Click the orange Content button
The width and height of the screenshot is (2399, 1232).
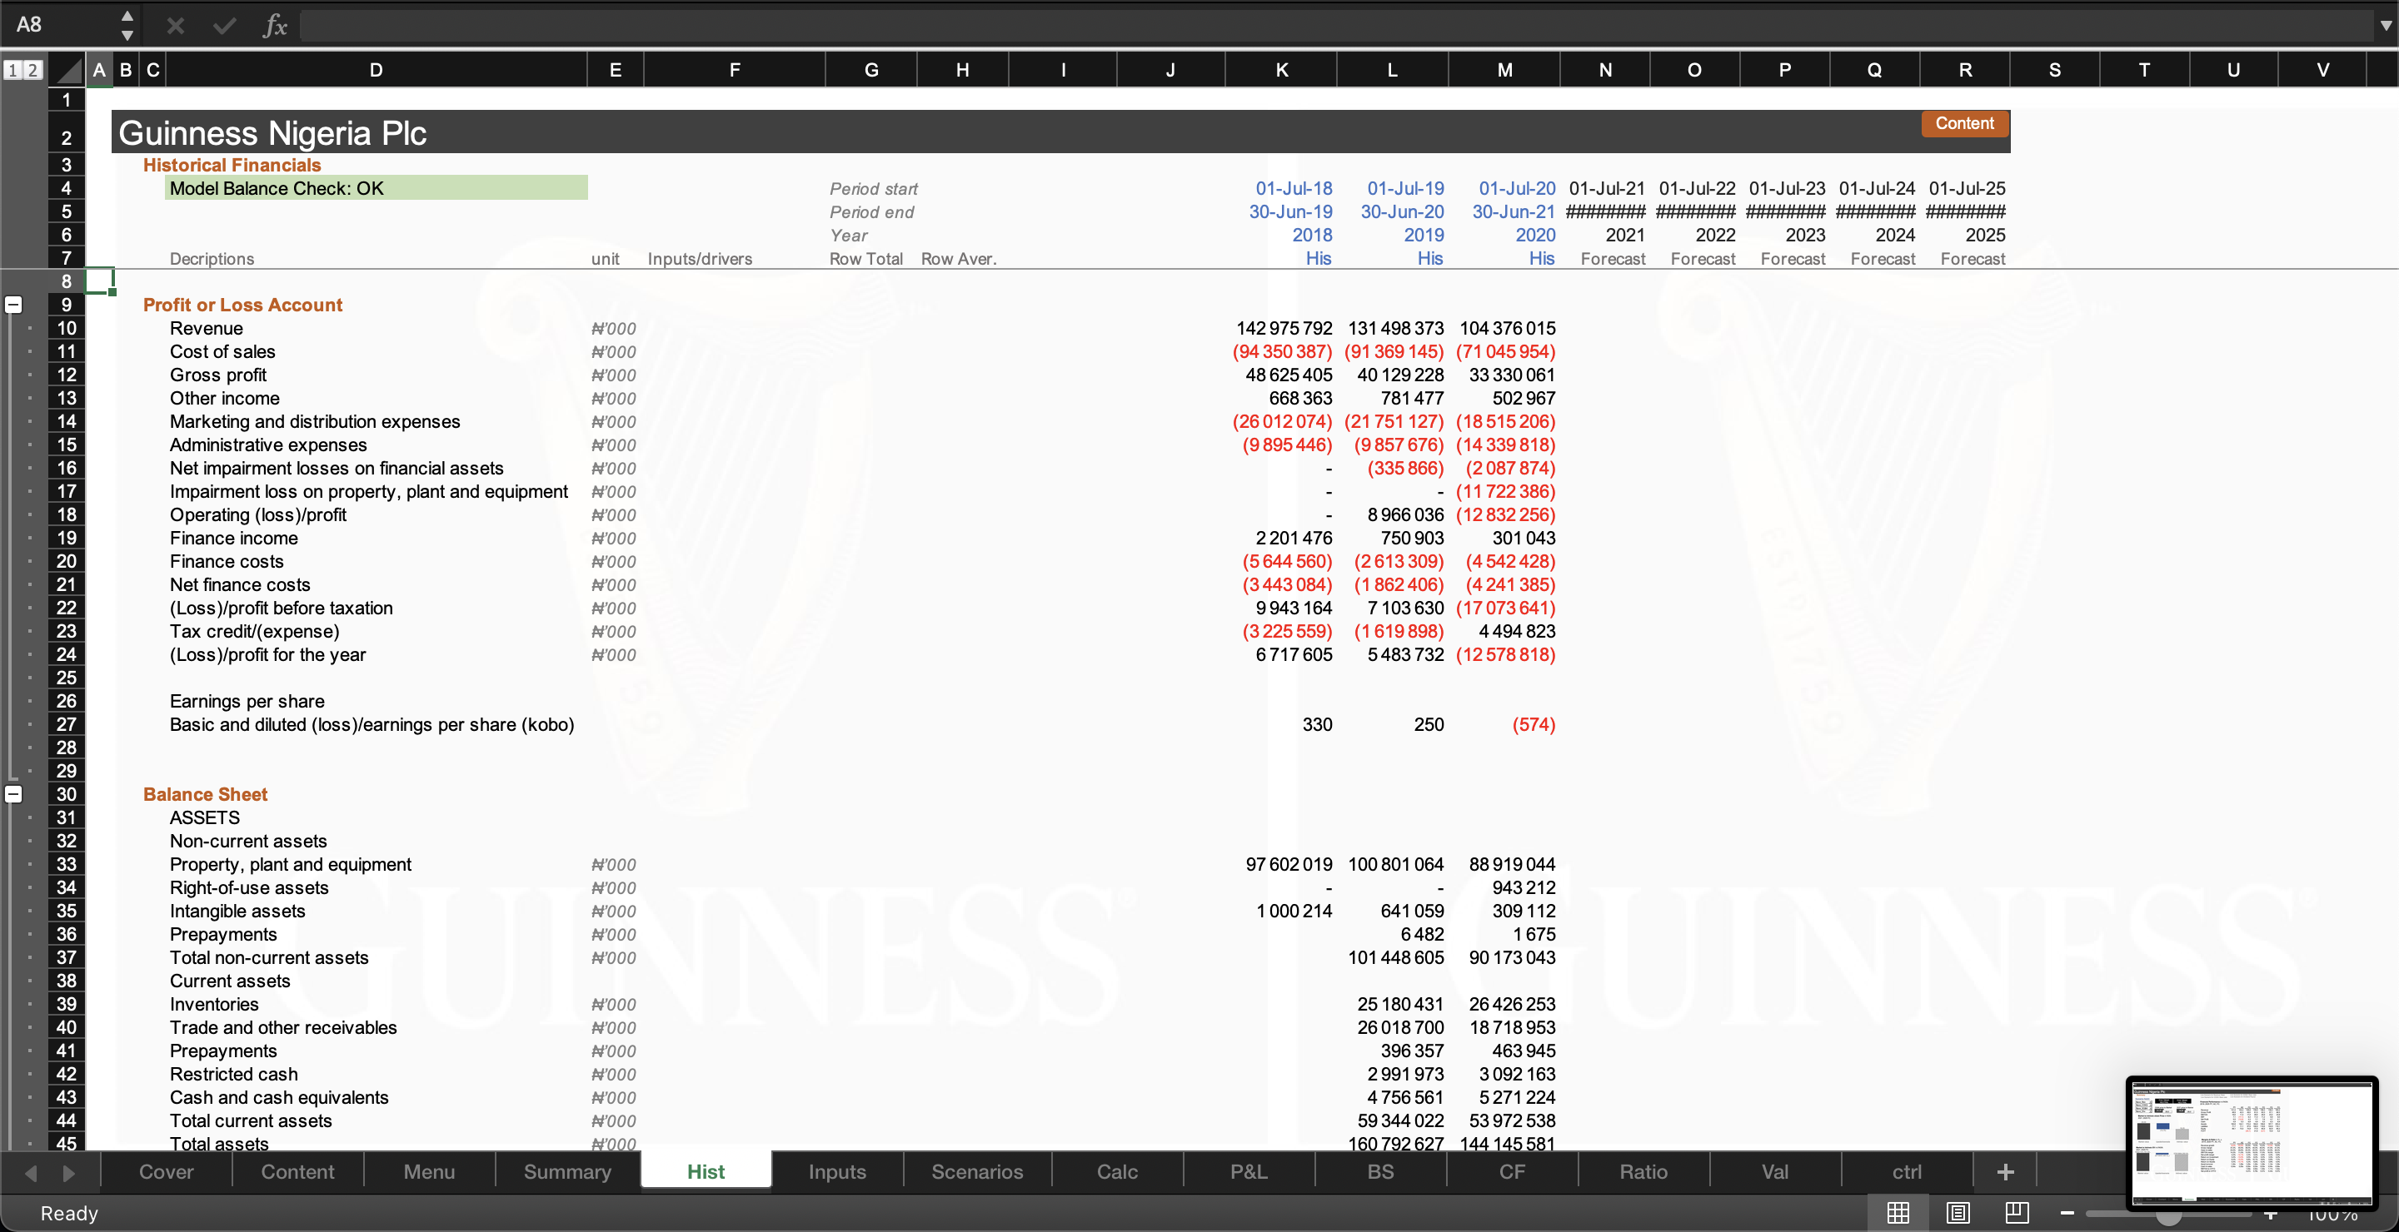[1964, 124]
